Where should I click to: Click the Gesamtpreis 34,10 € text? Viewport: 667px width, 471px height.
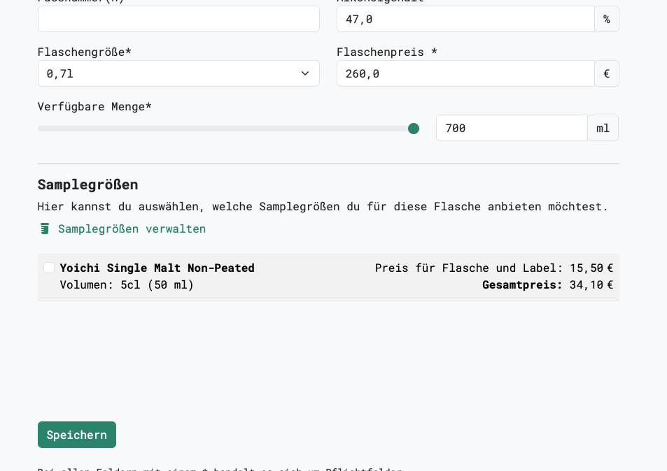pos(547,284)
